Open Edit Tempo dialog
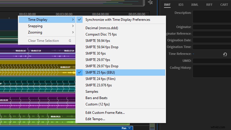Viewport: 231px width, 130px height. pyautogui.click(x=121, y=119)
